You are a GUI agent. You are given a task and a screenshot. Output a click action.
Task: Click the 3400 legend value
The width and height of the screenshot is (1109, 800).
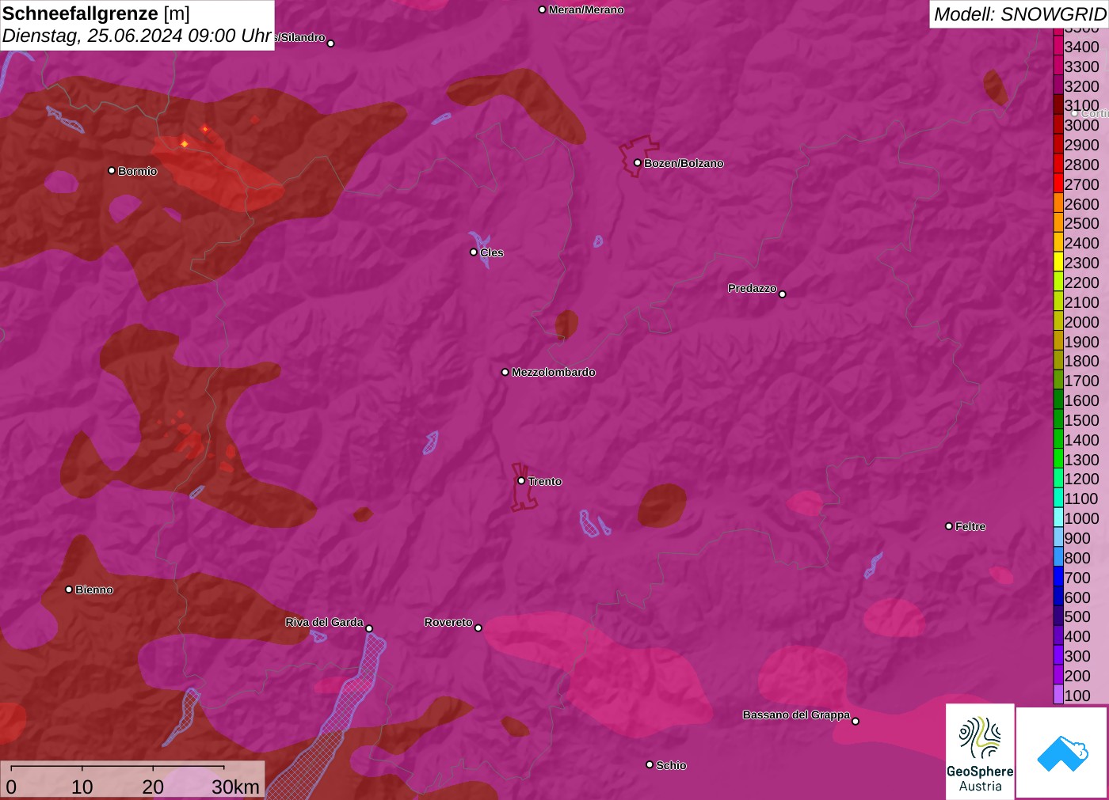coord(1081,47)
